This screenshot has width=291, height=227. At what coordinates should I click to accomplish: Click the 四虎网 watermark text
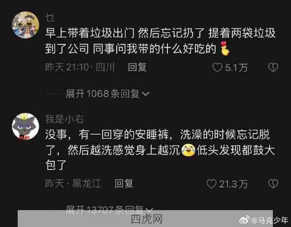click(147, 219)
